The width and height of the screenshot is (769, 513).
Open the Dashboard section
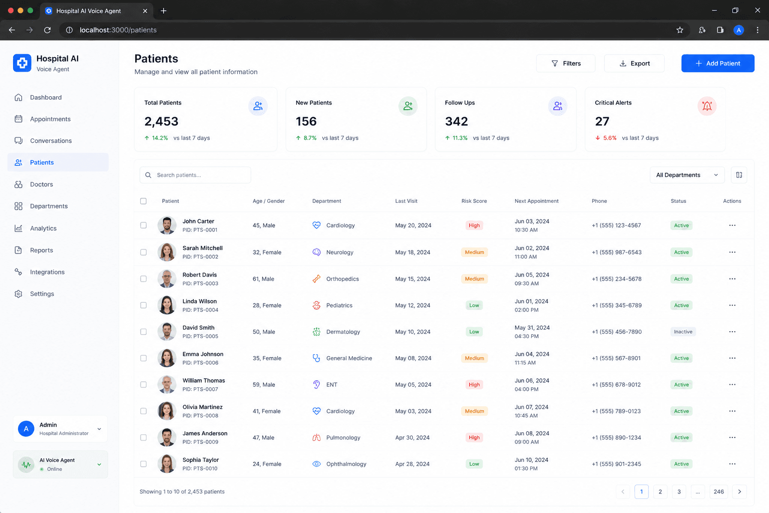[x=58, y=97]
